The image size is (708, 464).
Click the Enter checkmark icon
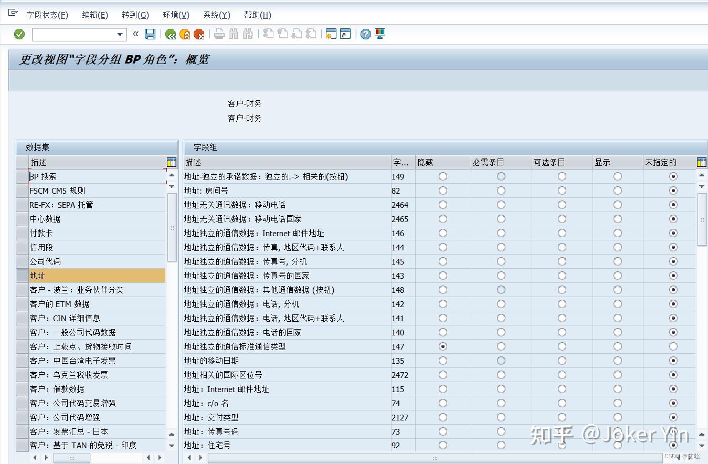click(x=19, y=34)
